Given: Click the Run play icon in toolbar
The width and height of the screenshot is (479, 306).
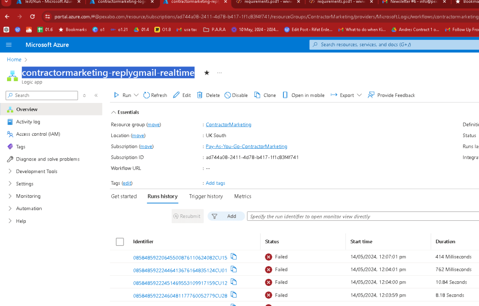Looking at the screenshot, I should [x=116, y=95].
